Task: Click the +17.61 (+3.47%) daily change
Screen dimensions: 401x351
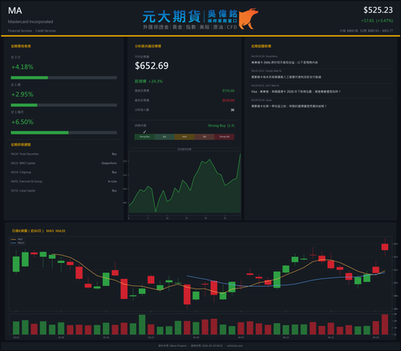Action: click(x=377, y=21)
